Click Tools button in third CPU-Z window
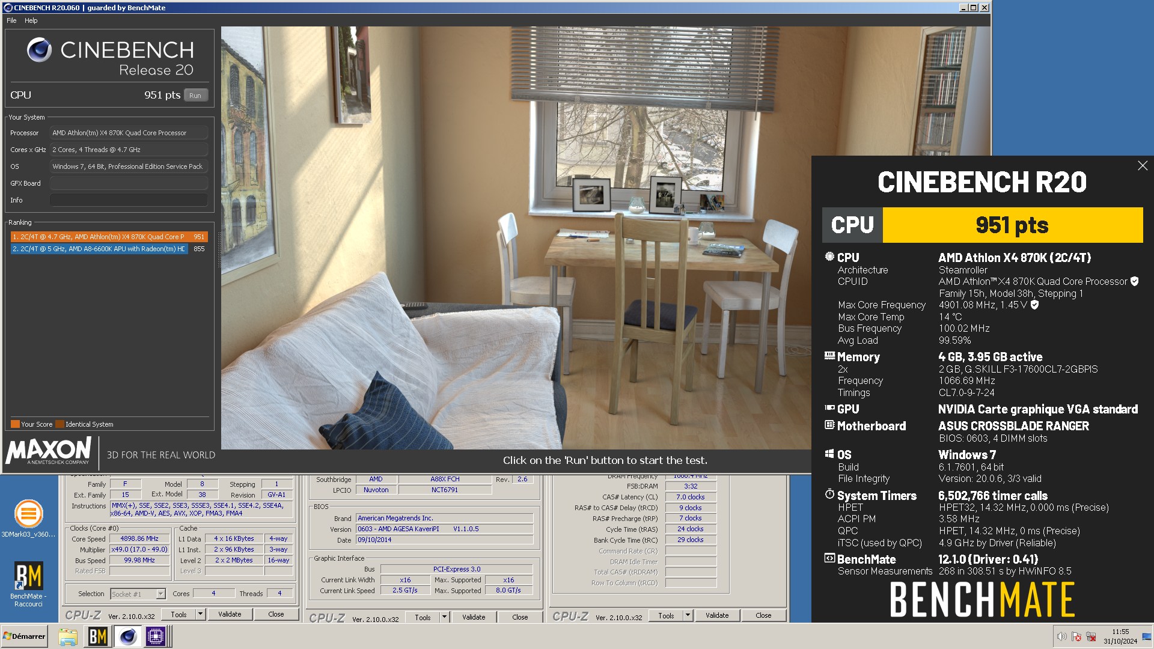This screenshot has width=1154, height=649. point(666,615)
